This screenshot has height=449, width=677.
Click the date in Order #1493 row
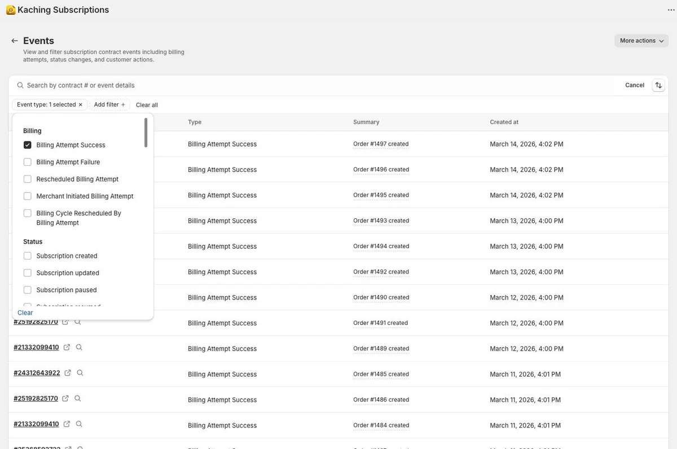[526, 221]
